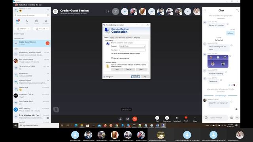Open the pawan.arya chat
This screenshot has height=142, width=253.
pos(32,88)
